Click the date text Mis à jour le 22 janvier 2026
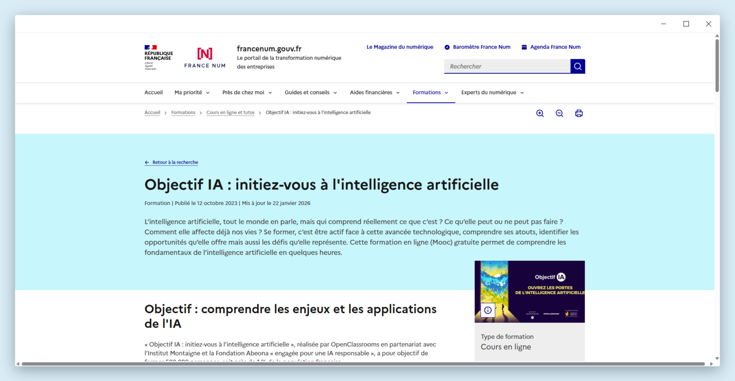Screen dimensions: 735x381 (x=276, y=203)
